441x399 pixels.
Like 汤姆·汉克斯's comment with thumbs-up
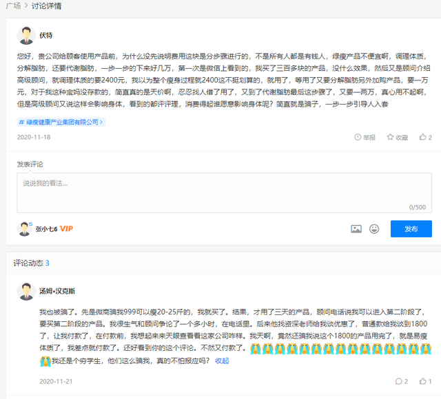click(422, 381)
